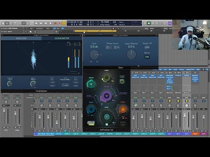
Task: Click the red Record button
Action: [x=55, y=23]
